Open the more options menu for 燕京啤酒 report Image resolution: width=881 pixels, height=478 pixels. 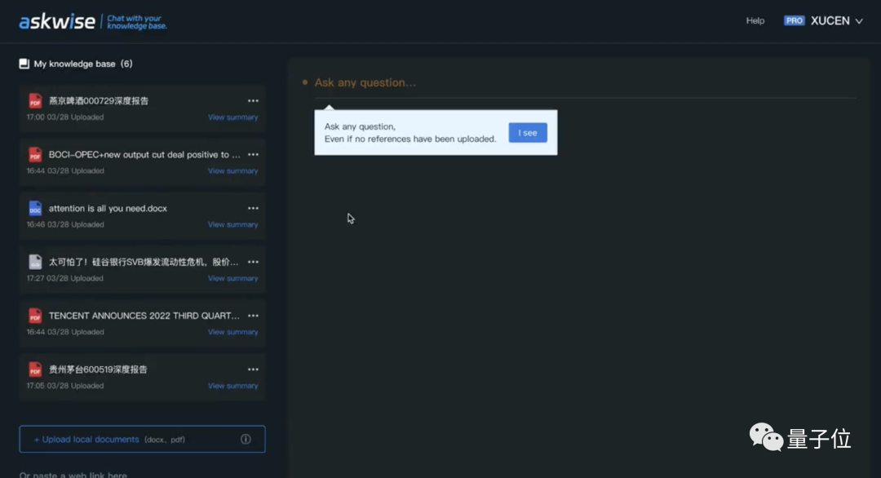[x=253, y=101]
